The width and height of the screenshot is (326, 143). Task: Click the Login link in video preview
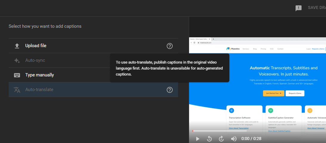coord(308,49)
